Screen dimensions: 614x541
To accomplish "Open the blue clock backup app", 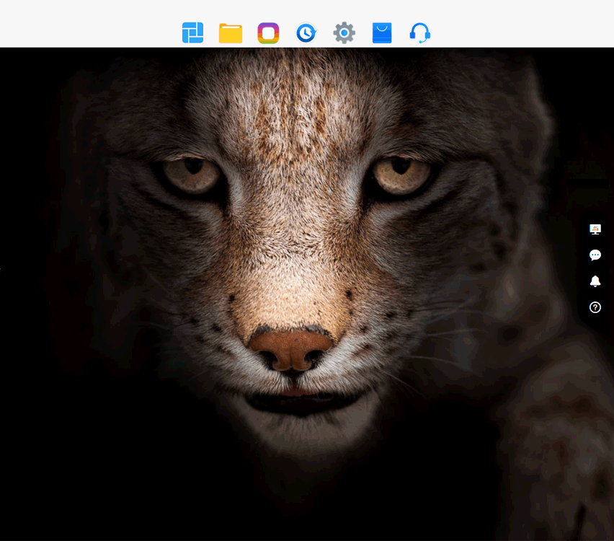I will point(306,33).
